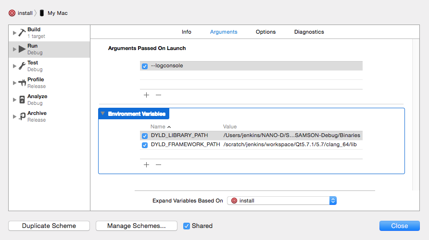Expand the Build scheme action
Screen dimensions: 429x240
click(x=14, y=33)
